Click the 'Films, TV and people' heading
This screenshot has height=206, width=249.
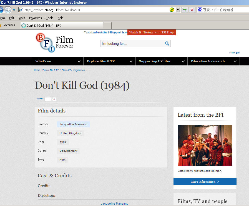[x=202, y=201]
